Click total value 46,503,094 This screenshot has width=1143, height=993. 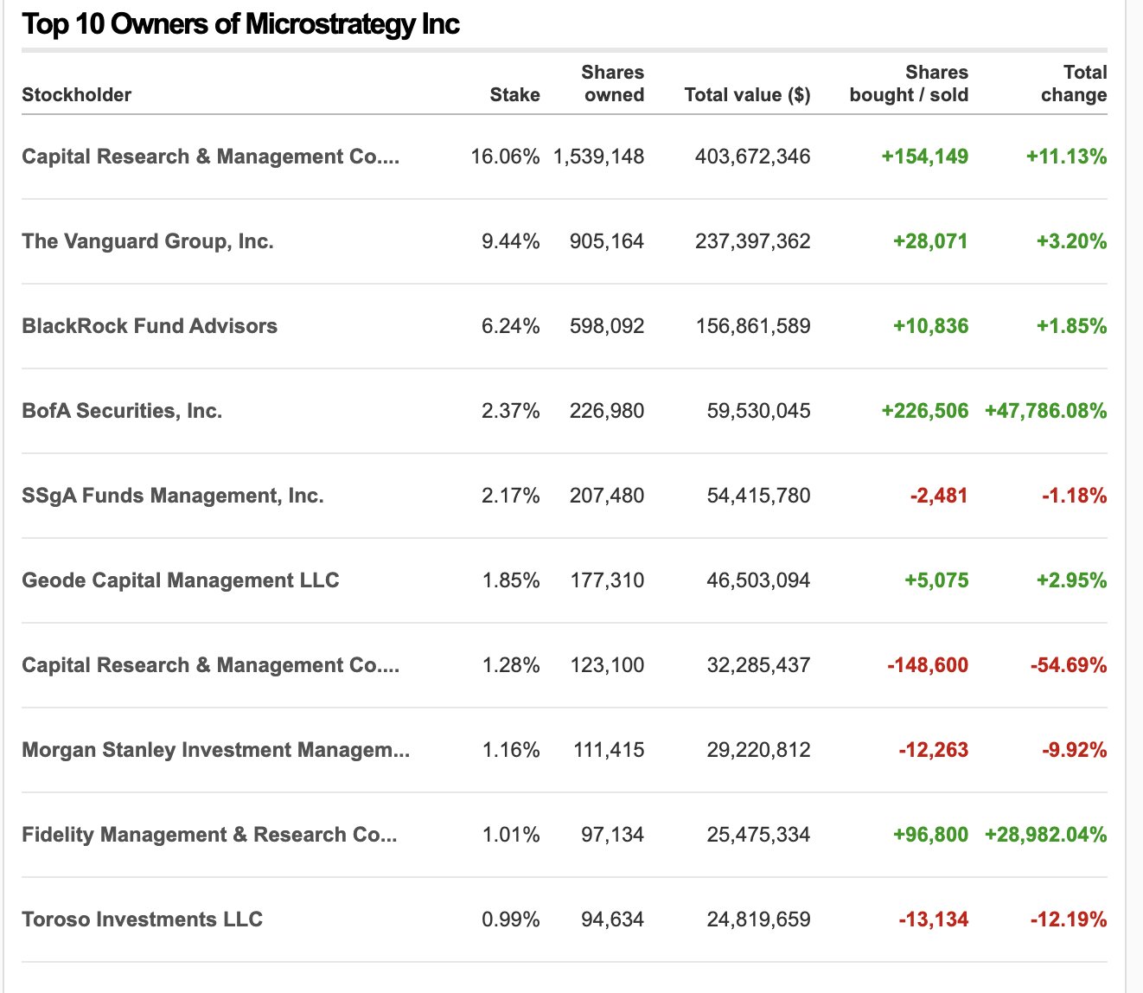point(759,580)
